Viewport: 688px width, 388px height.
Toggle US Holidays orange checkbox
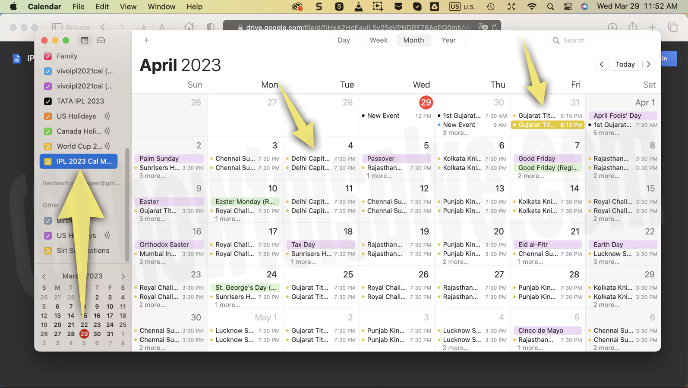pos(48,116)
